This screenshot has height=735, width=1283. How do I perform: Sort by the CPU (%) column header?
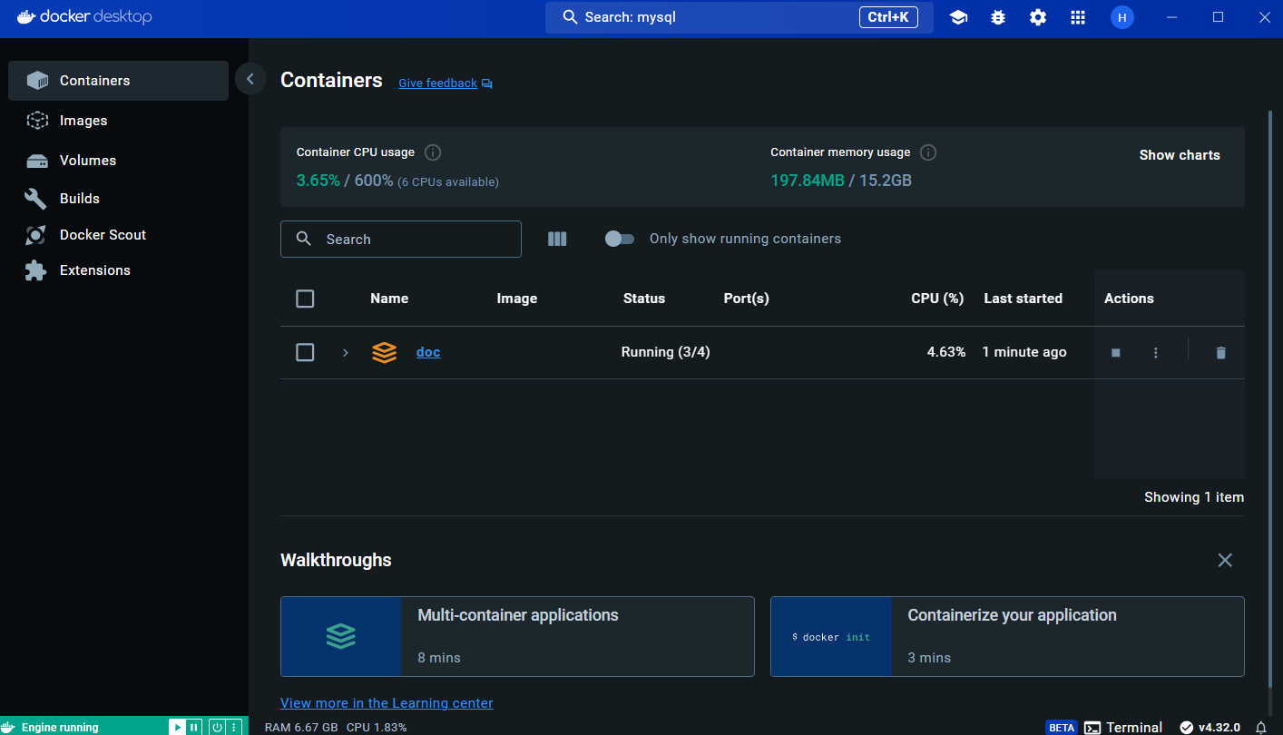coord(937,299)
